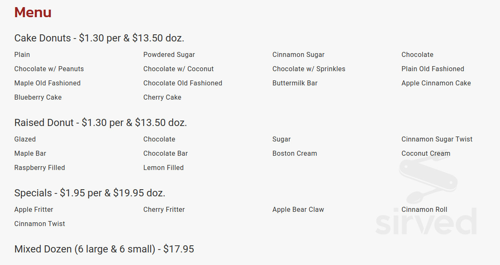Select the Cinnamon Twist special item
Screen dimensions: 500x265
coord(39,224)
